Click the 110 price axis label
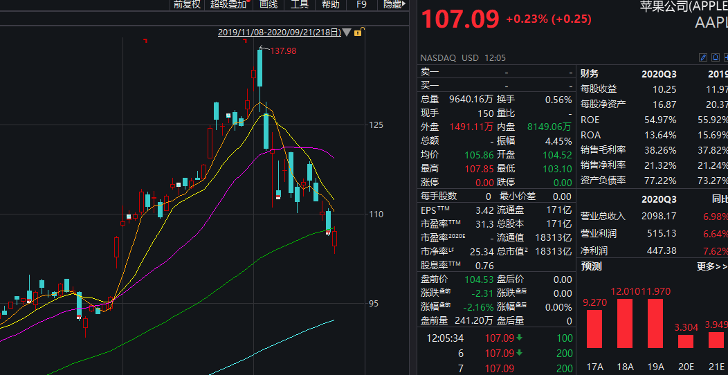The width and height of the screenshot is (728, 375). (376, 214)
